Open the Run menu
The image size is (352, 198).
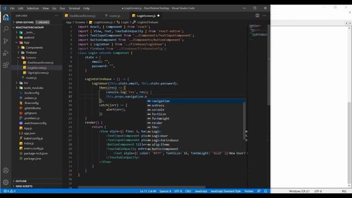pyautogui.click(x=62, y=8)
